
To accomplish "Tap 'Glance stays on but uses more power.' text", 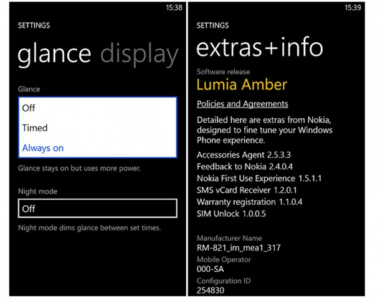I will [79, 168].
